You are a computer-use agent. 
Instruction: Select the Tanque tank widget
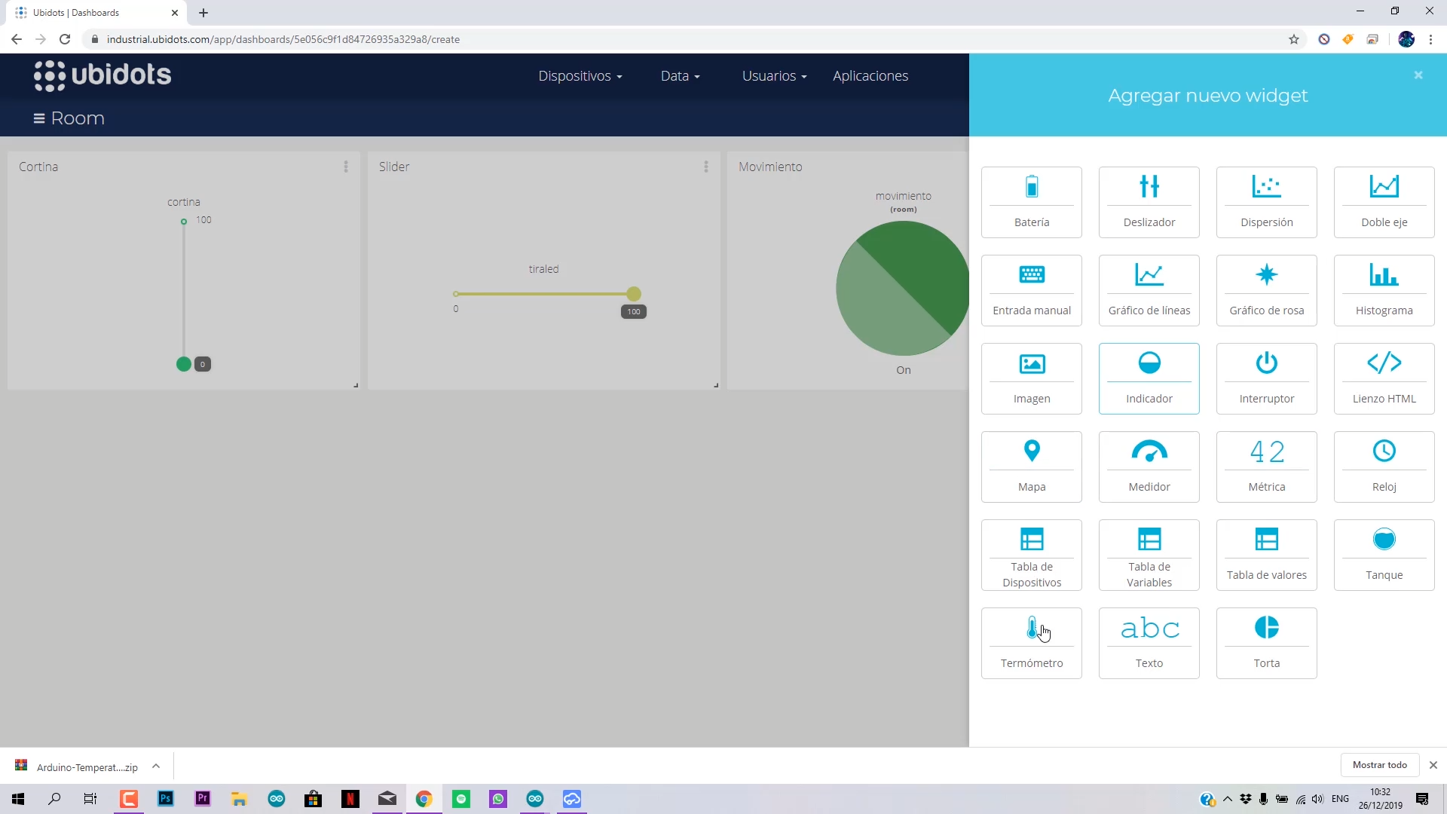pos(1384,555)
